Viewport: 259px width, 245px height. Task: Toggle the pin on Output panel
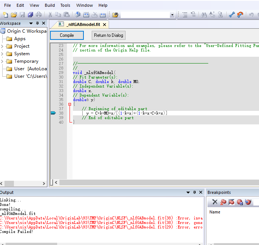tap(194, 192)
